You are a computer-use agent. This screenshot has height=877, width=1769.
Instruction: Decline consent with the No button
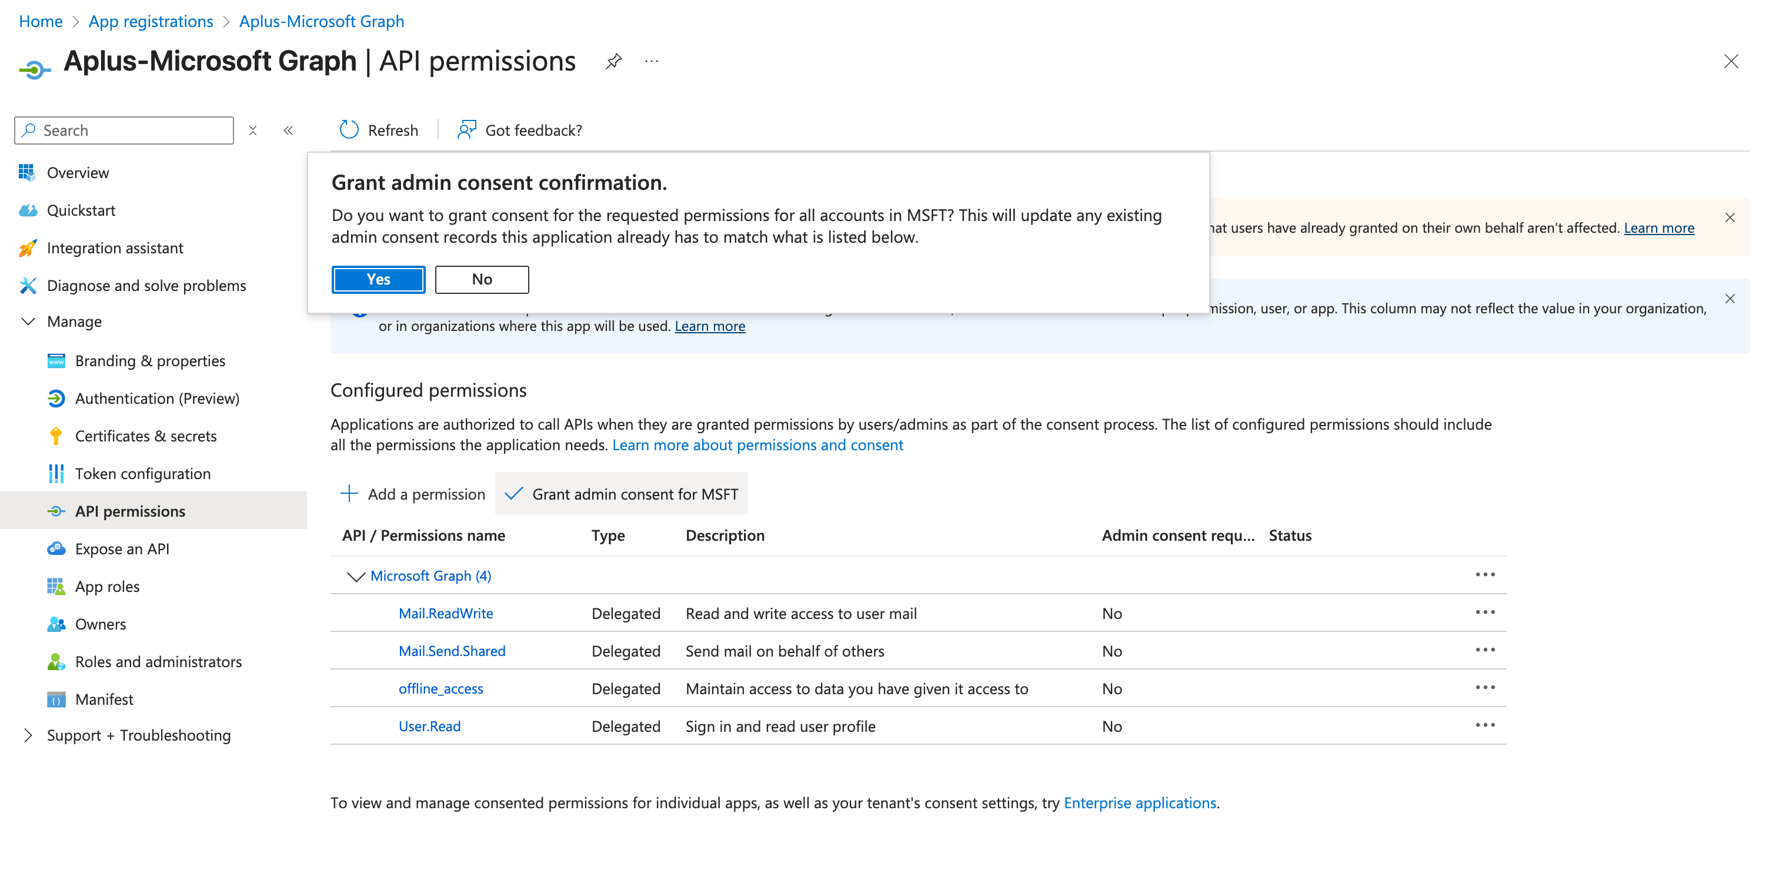(x=482, y=279)
